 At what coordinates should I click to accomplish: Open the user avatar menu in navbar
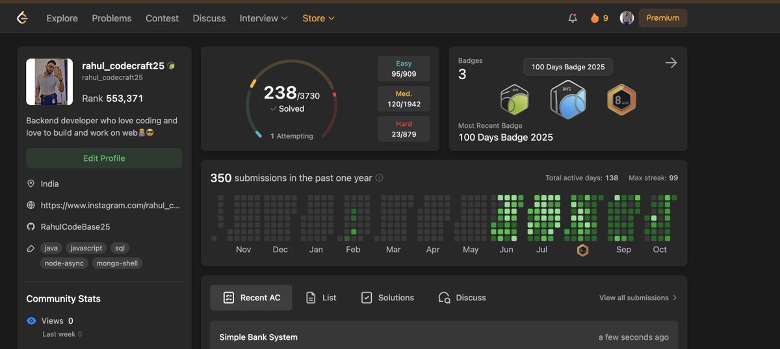(x=627, y=18)
